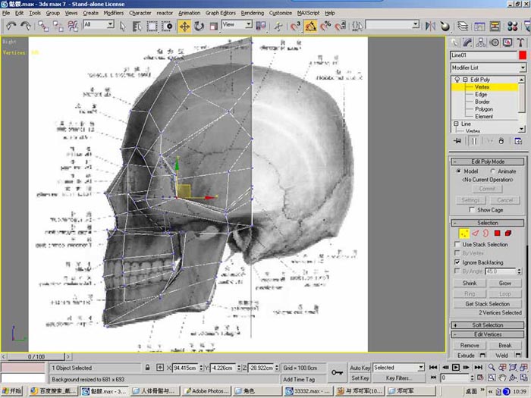Image resolution: width=531 pixels, height=398 pixels.
Task: Switch to the Hierarchy command panel
Action: click(480, 42)
